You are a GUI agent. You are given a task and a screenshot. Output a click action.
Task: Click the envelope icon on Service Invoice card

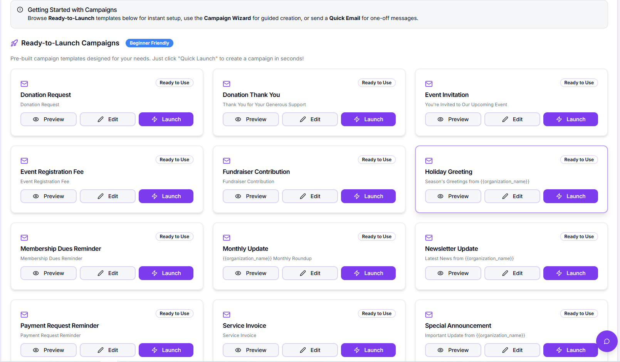click(x=227, y=315)
